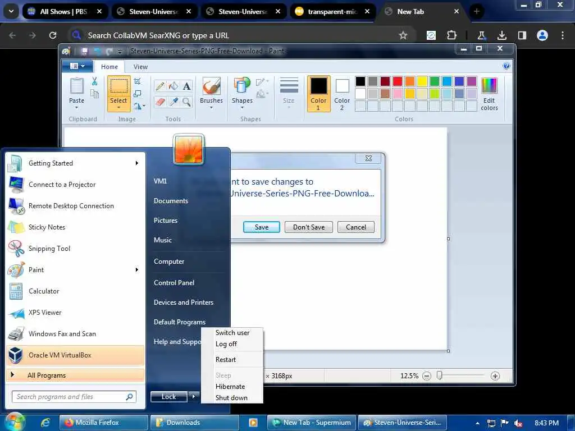Image resolution: width=575 pixels, height=431 pixels.
Task: Click the user account picture in Start menu
Action: [189, 149]
